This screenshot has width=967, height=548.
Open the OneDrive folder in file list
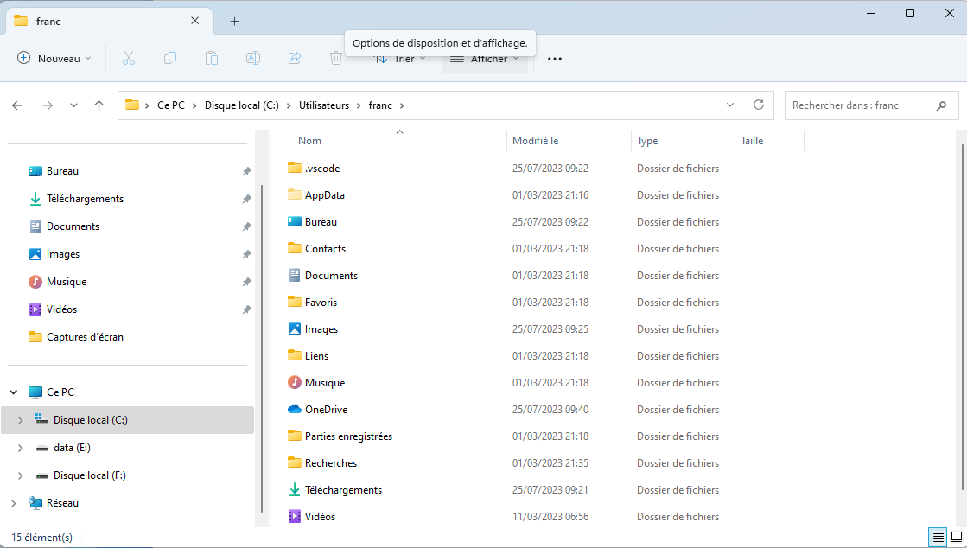click(x=326, y=410)
